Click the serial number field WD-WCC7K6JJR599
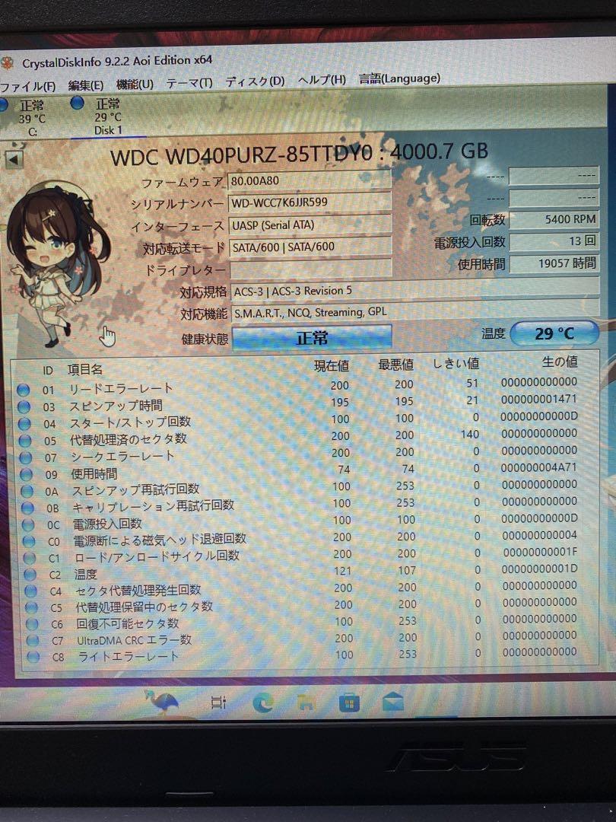 click(310, 202)
